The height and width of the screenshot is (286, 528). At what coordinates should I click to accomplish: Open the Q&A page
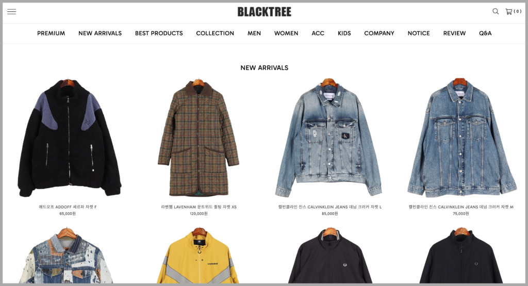pyautogui.click(x=485, y=33)
